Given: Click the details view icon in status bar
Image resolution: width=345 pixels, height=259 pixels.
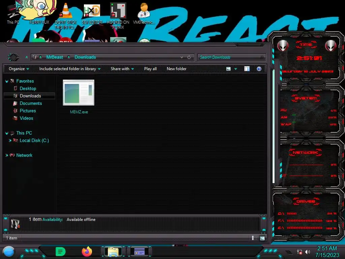Looking at the screenshot, I should click(253, 238).
